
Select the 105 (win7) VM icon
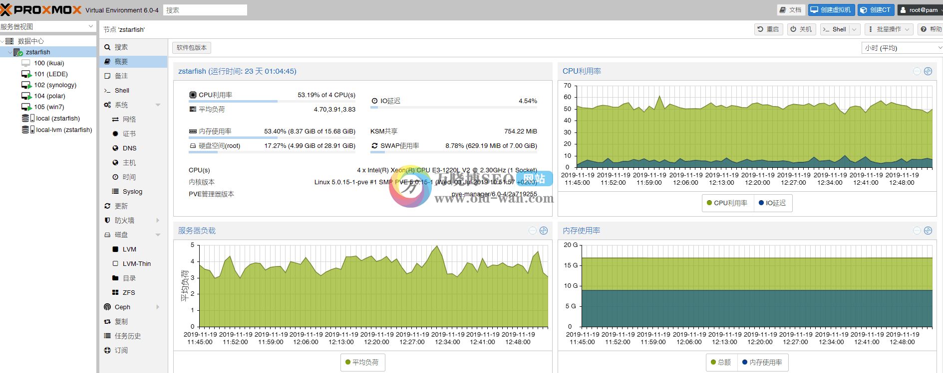pos(26,107)
